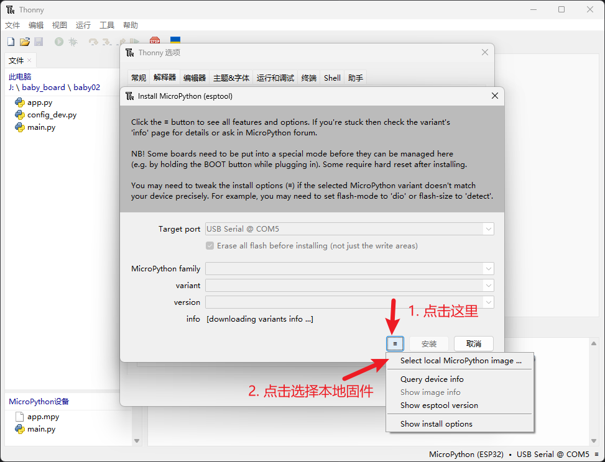Screen dimensions: 605x462
Task: Click the ≡ options button beside 安装
Action: (x=395, y=344)
